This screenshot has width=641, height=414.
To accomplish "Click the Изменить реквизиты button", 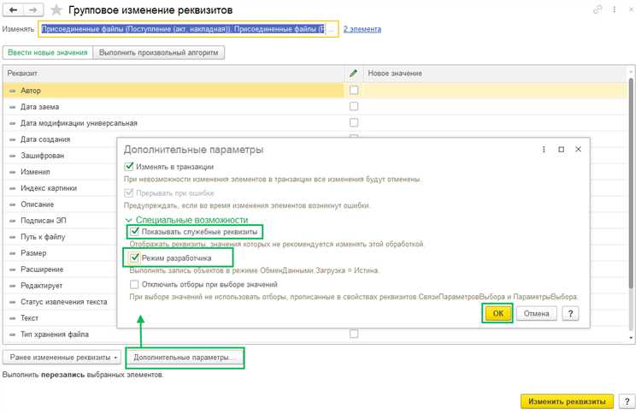I will tap(567, 401).
